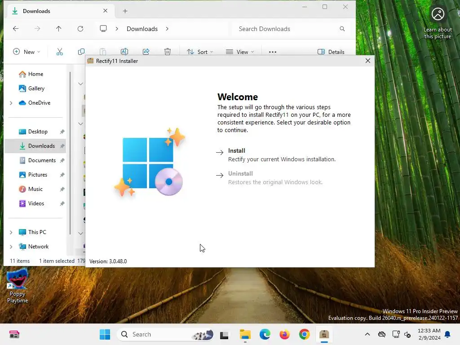Click the Copy icon in Explorer toolbar

[81, 52]
